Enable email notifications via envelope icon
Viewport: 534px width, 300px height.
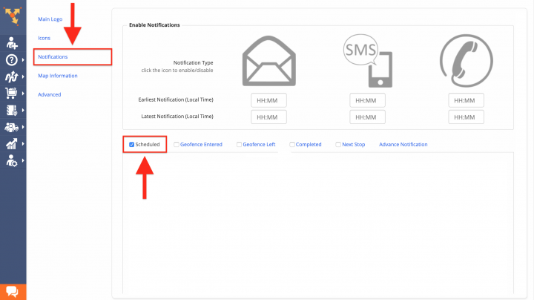[x=268, y=61]
